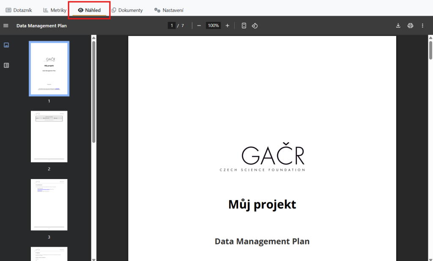Viewport: 433px width, 261px height.
Task: Click the Nastavení gears icon
Action: click(x=157, y=10)
